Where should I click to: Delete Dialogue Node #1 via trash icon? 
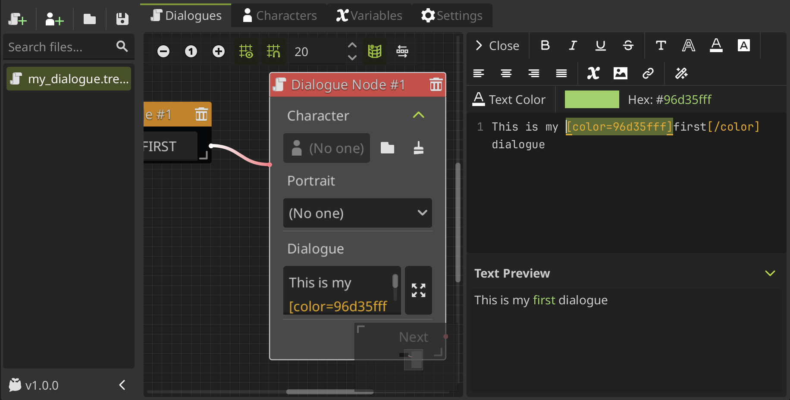click(x=436, y=85)
